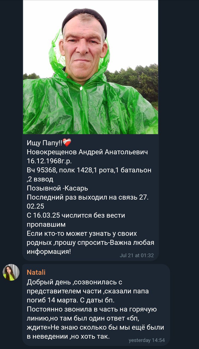Click the name line "Новокрещенов Андрей Анатольевич"
Image resolution: width=199 pixels, height=349 pixels.
click(87, 152)
